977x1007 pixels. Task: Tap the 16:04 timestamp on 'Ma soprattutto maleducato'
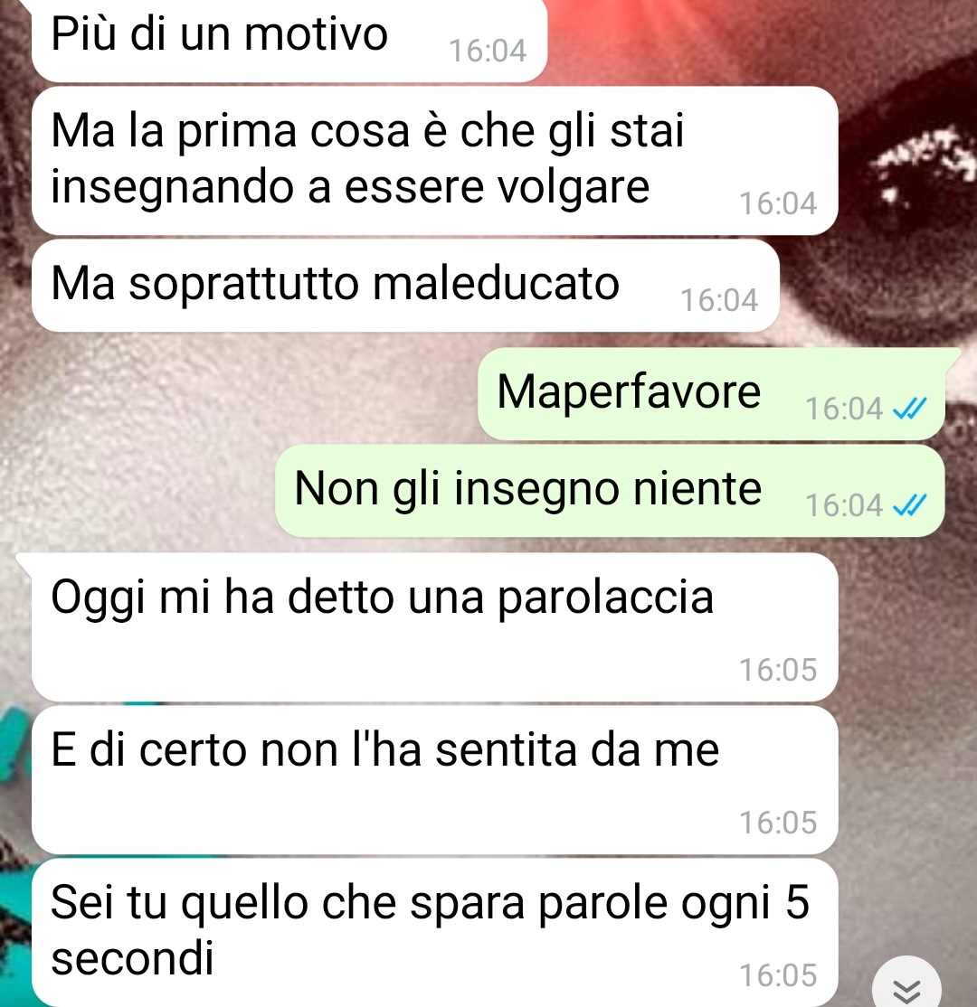coord(719,300)
